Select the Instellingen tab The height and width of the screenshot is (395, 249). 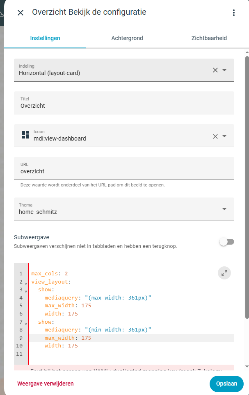tap(45, 38)
